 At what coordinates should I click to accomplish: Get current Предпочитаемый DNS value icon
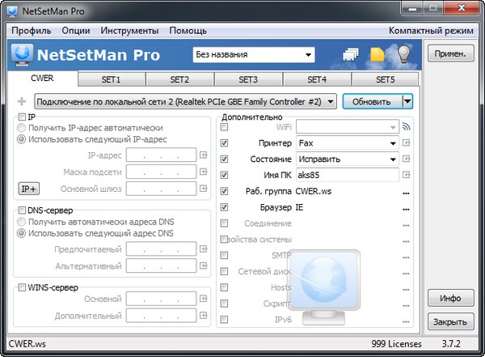203,249
